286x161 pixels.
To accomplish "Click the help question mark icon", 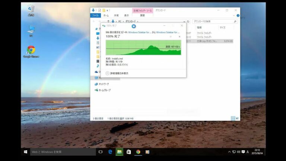I will click(238, 16).
